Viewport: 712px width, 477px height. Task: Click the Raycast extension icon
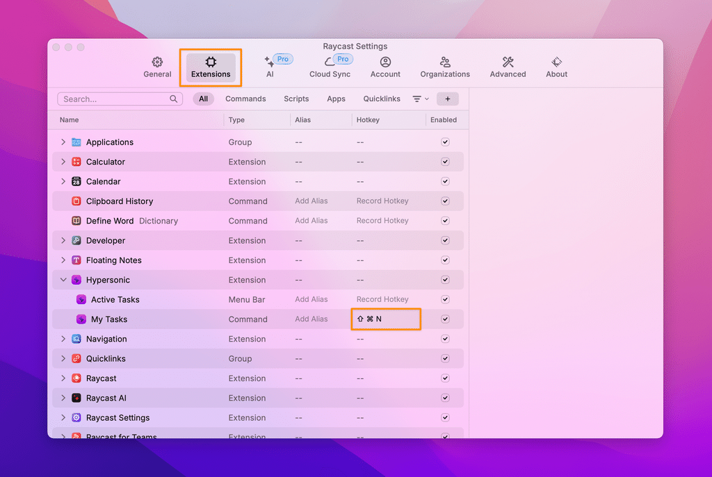pyautogui.click(x=76, y=378)
